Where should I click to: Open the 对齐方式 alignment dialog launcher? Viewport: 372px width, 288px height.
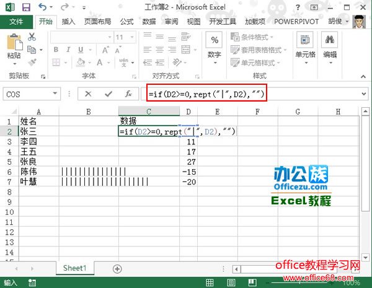197,77
